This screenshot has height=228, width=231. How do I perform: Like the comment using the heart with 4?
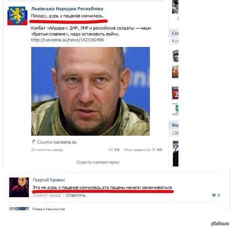214,195
